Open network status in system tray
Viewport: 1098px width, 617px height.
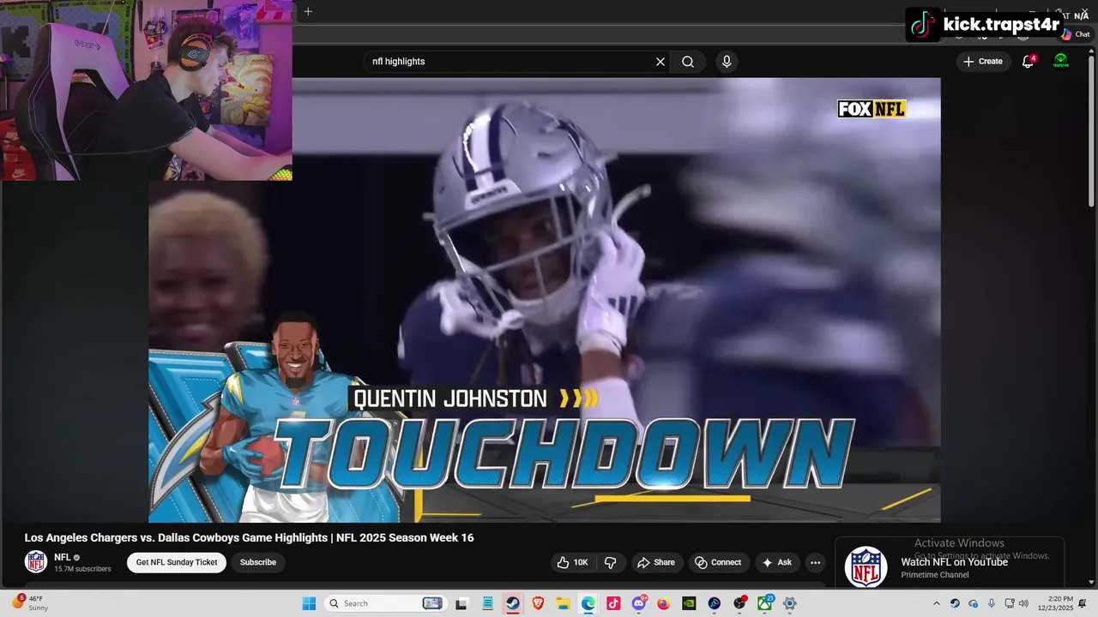(1010, 603)
